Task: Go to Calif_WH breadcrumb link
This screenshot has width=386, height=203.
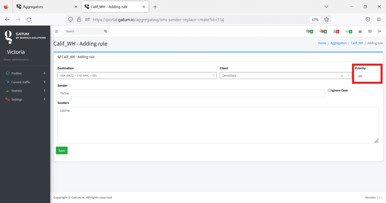Action: (357, 43)
